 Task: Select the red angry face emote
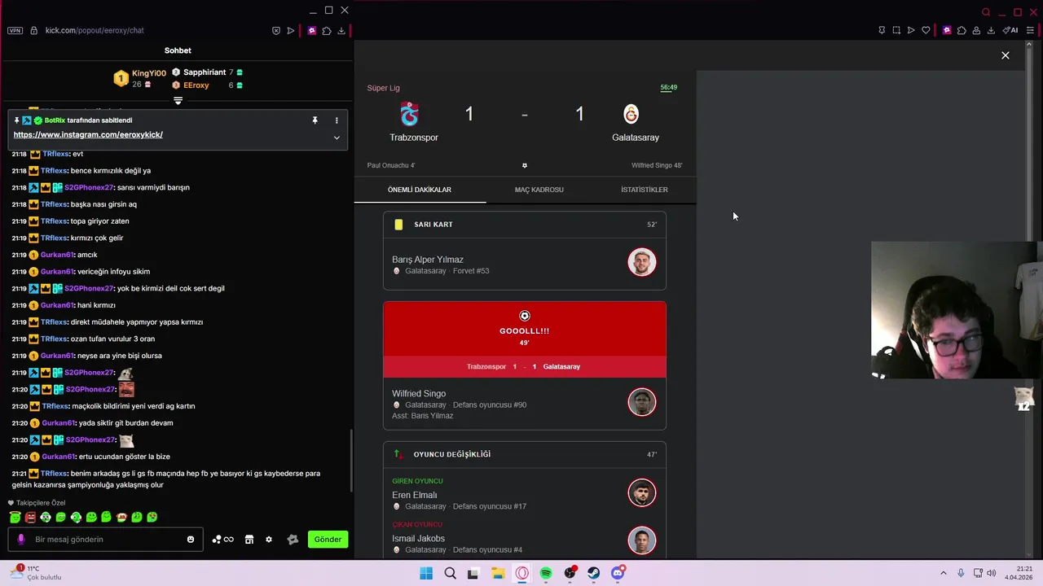(30, 517)
